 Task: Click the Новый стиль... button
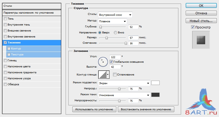click(x=201, y=21)
